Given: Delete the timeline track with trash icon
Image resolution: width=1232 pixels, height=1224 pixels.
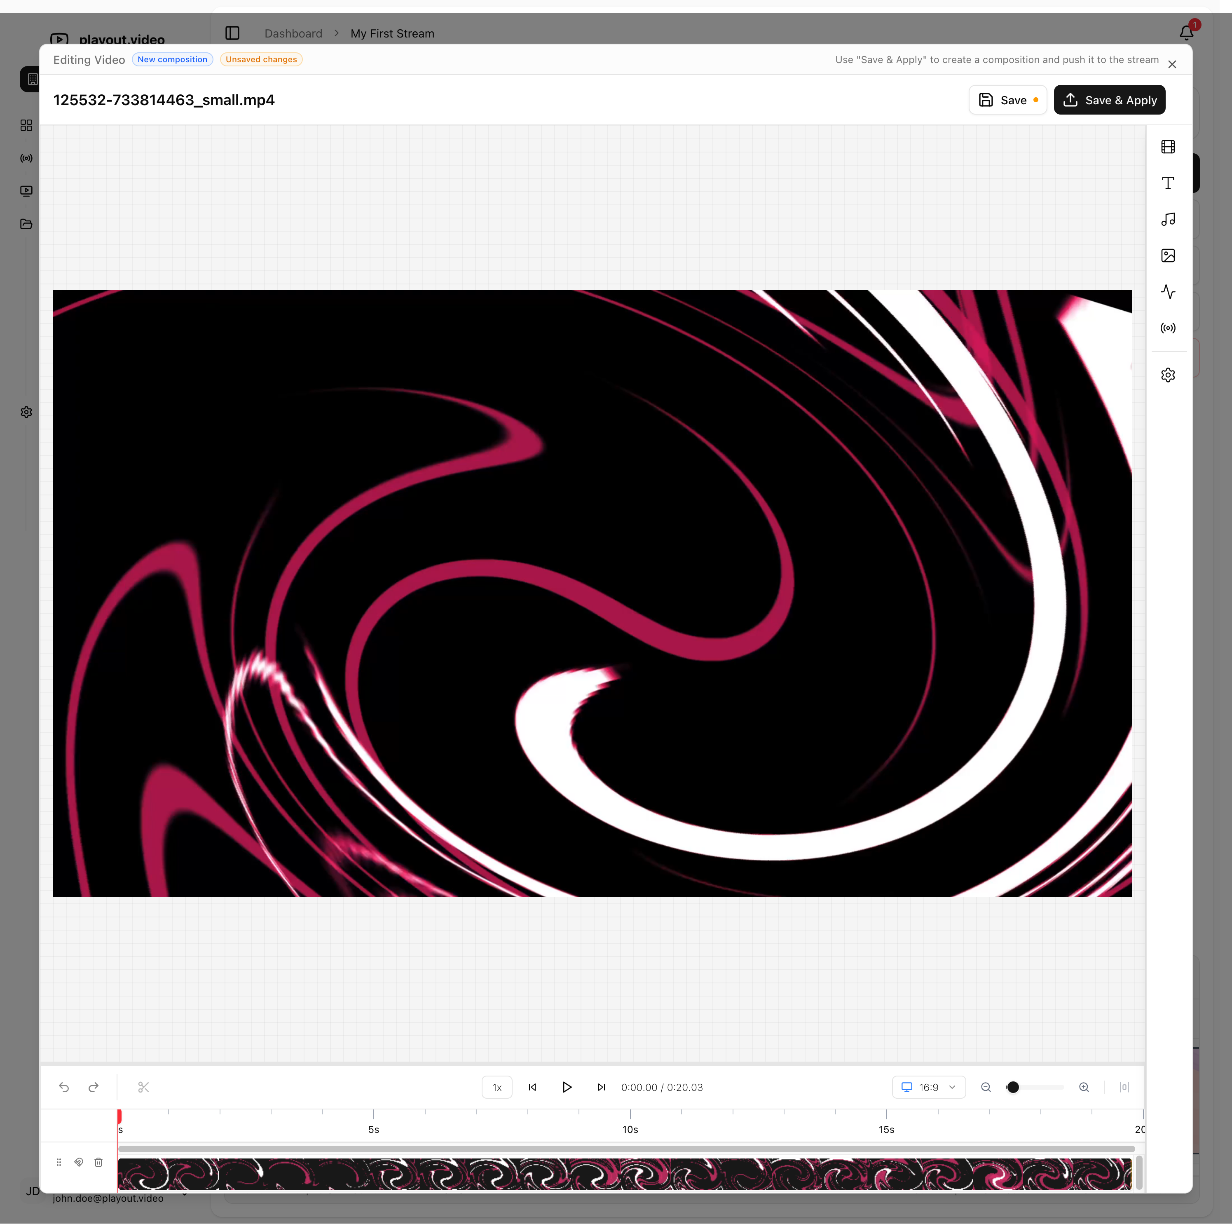Looking at the screenshot, I should tap(98, 1162).
